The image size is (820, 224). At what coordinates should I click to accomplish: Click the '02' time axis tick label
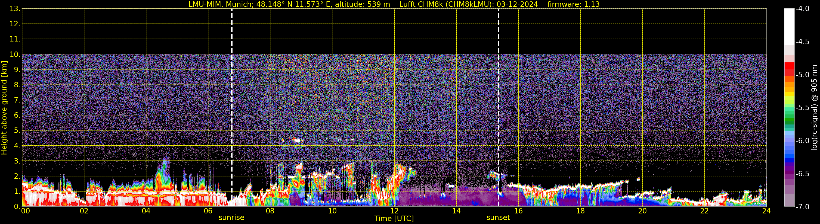[x=84, y=211]
